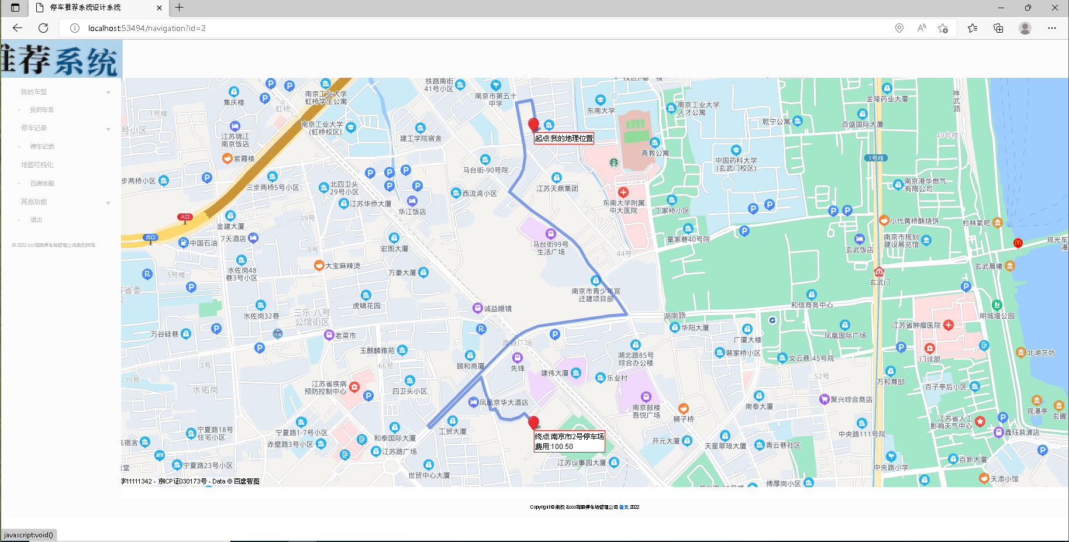Click the 7天酒店 hotel icon

point(253,238)
